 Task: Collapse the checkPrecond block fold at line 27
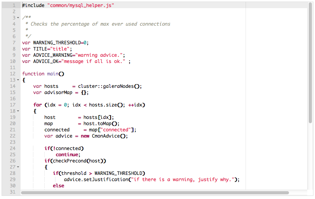(18, 167)
